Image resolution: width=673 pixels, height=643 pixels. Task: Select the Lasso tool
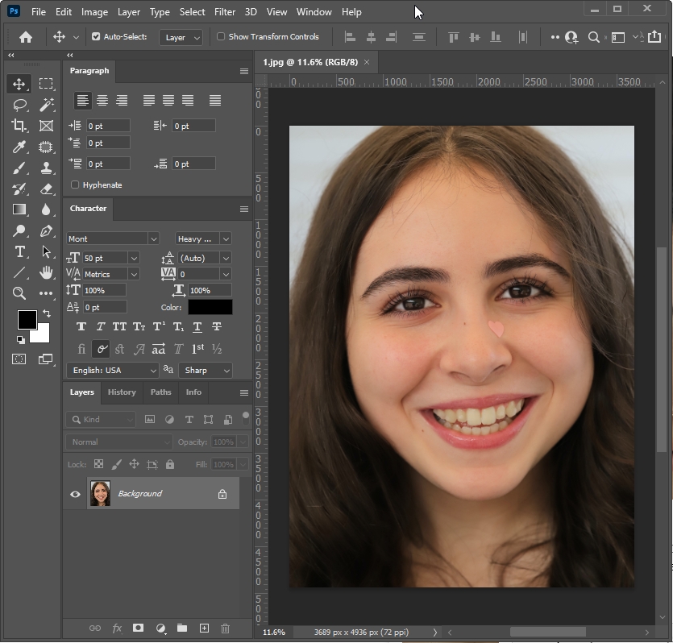pyautogui.click(x=20, y=105)
